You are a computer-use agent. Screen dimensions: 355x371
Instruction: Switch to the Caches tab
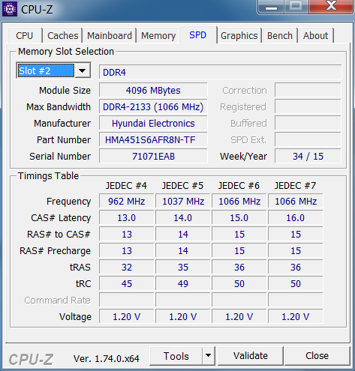click(x=63, y=35)
